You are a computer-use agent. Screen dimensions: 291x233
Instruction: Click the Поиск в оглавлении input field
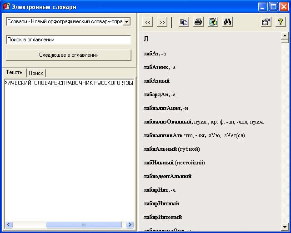point(68,40)
